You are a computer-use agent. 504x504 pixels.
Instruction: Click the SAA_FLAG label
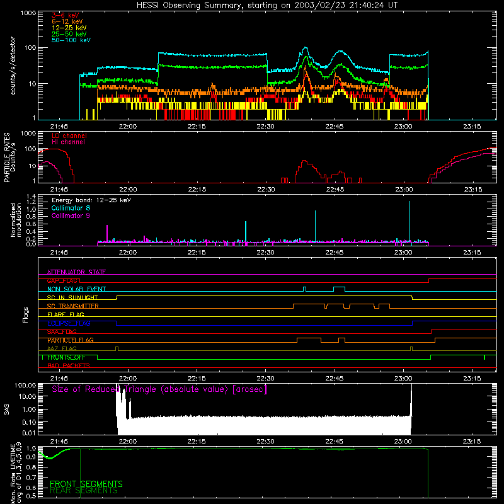(62, 331)
